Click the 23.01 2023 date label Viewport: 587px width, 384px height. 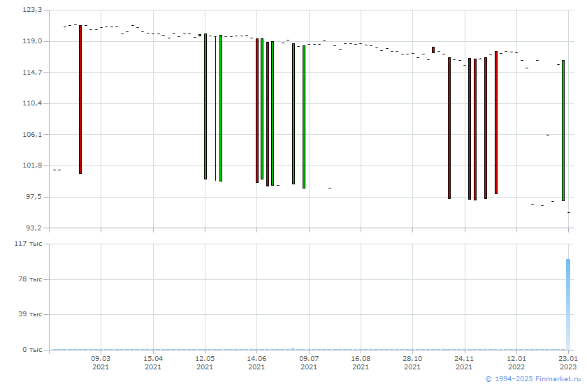[568, 362]
